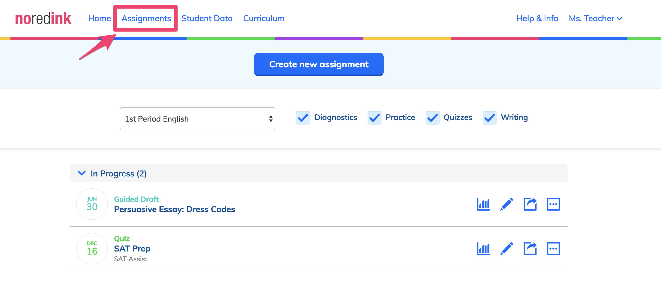The width and height of the screenshot is (661, 282).
Task: Uncheck the Diagnostics filter checkbox
Action: 303,118
